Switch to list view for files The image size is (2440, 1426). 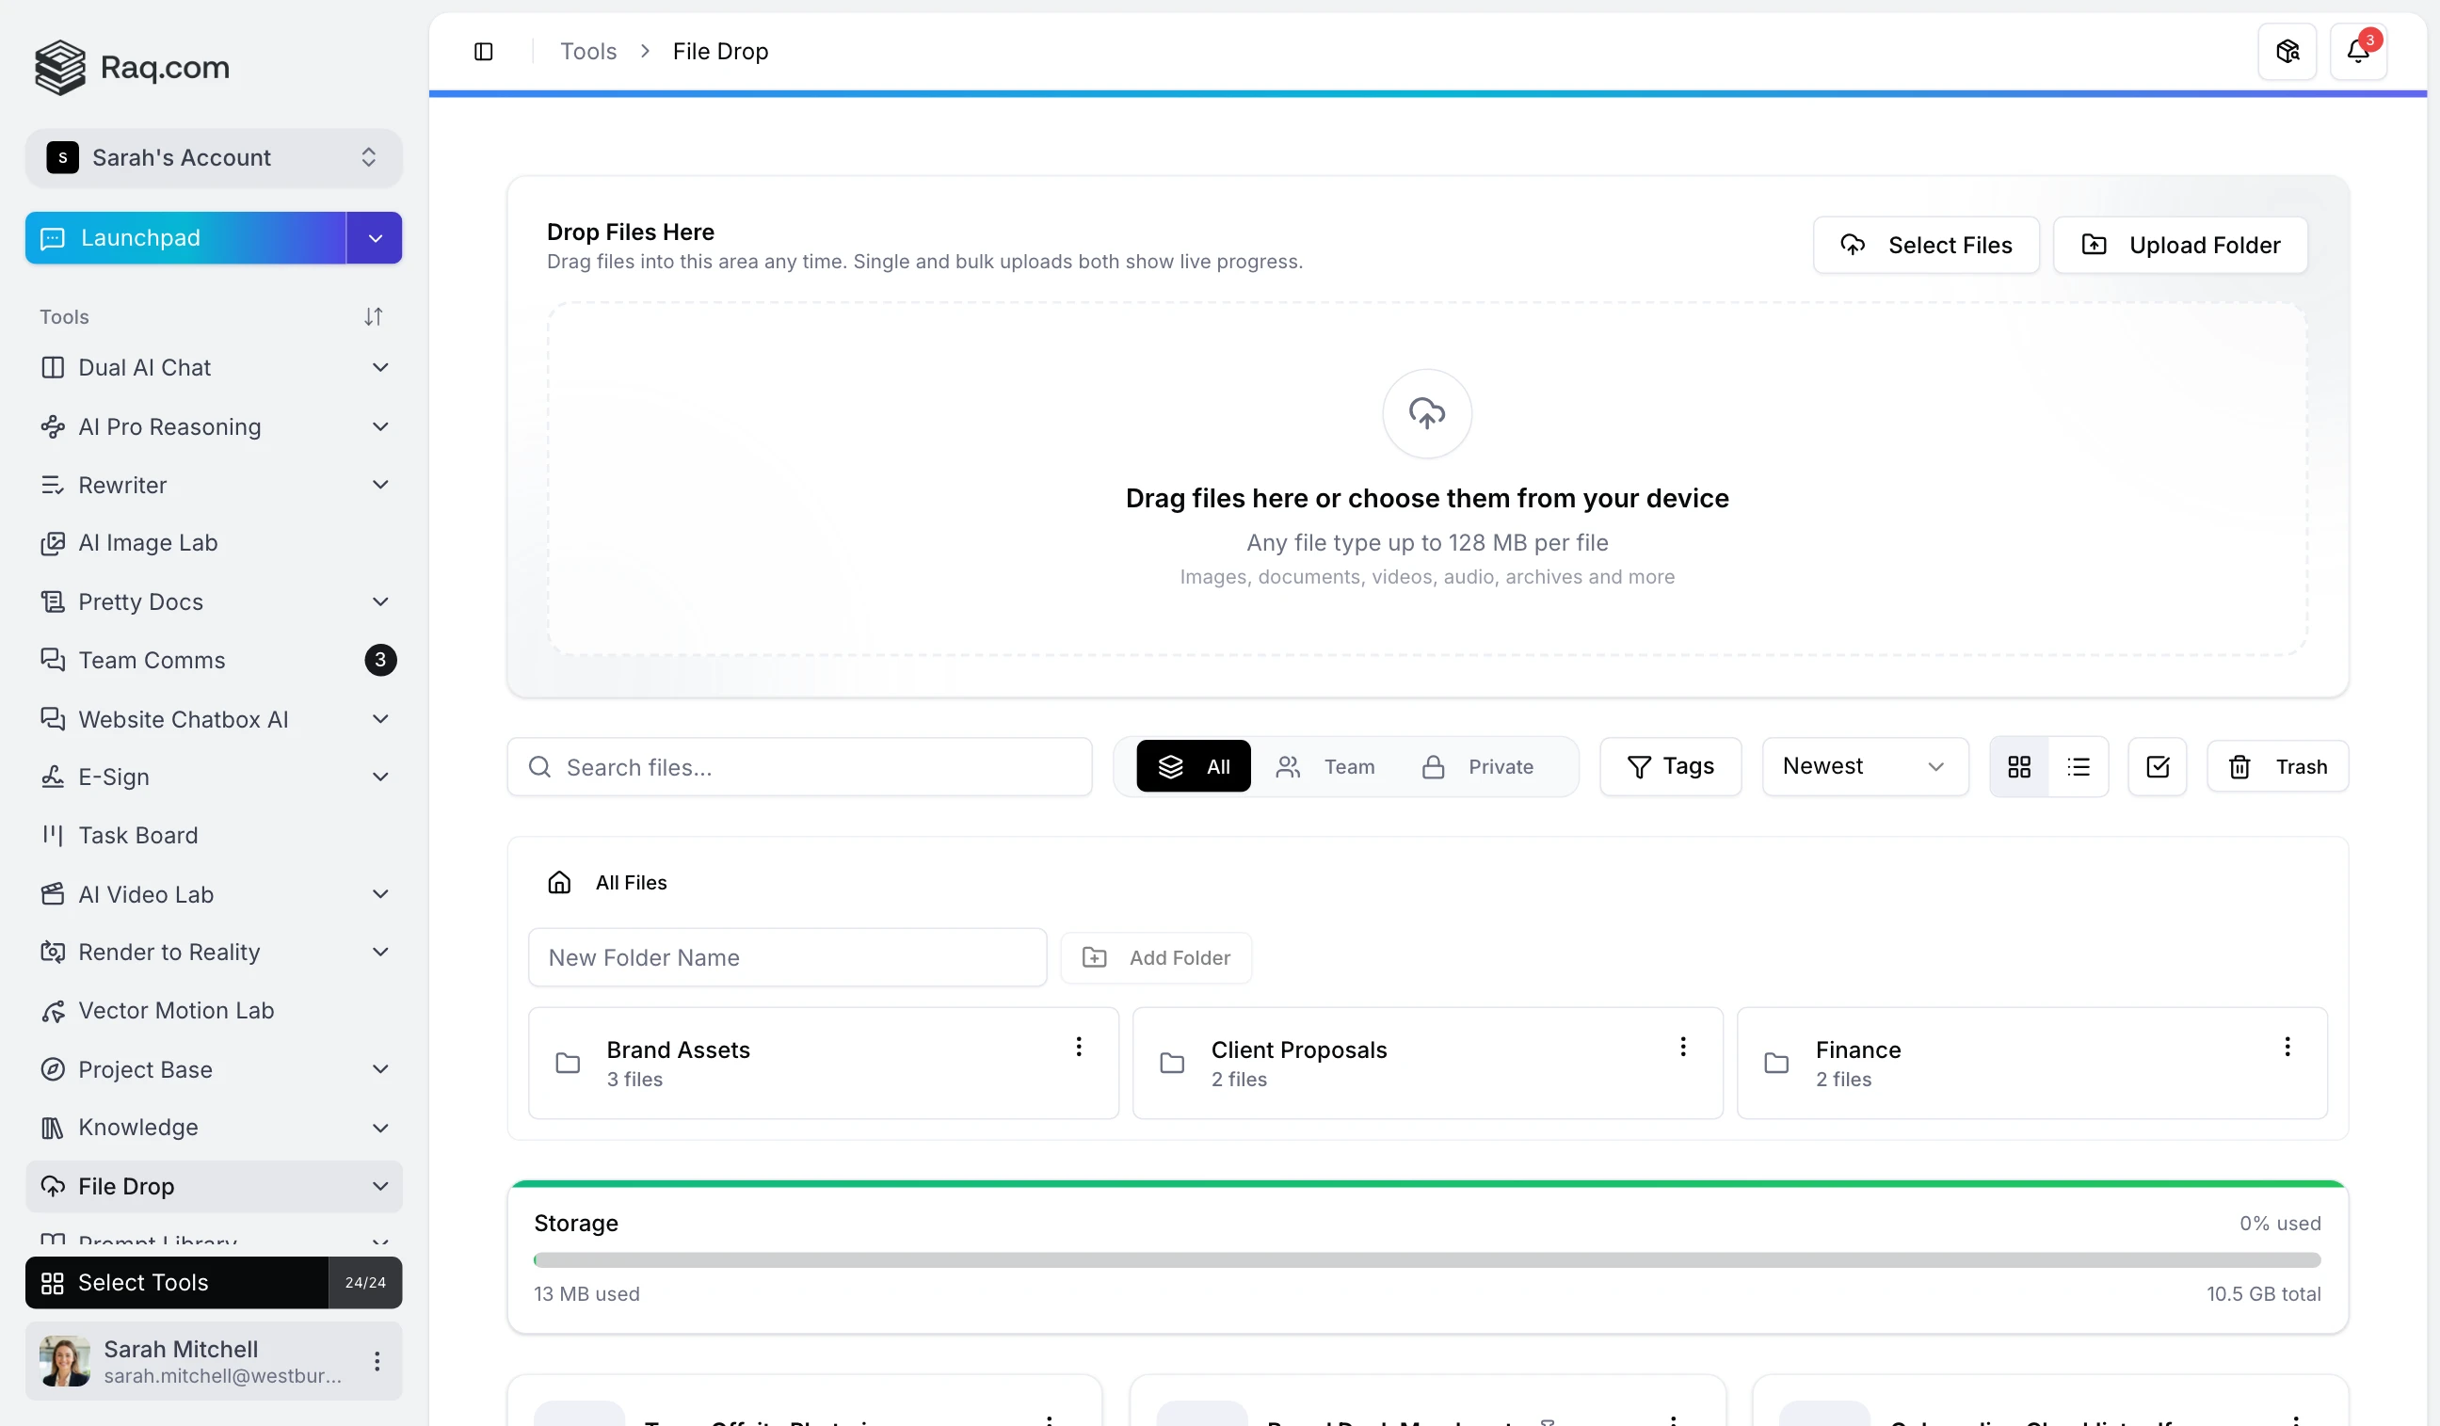tap(2079, 766)
